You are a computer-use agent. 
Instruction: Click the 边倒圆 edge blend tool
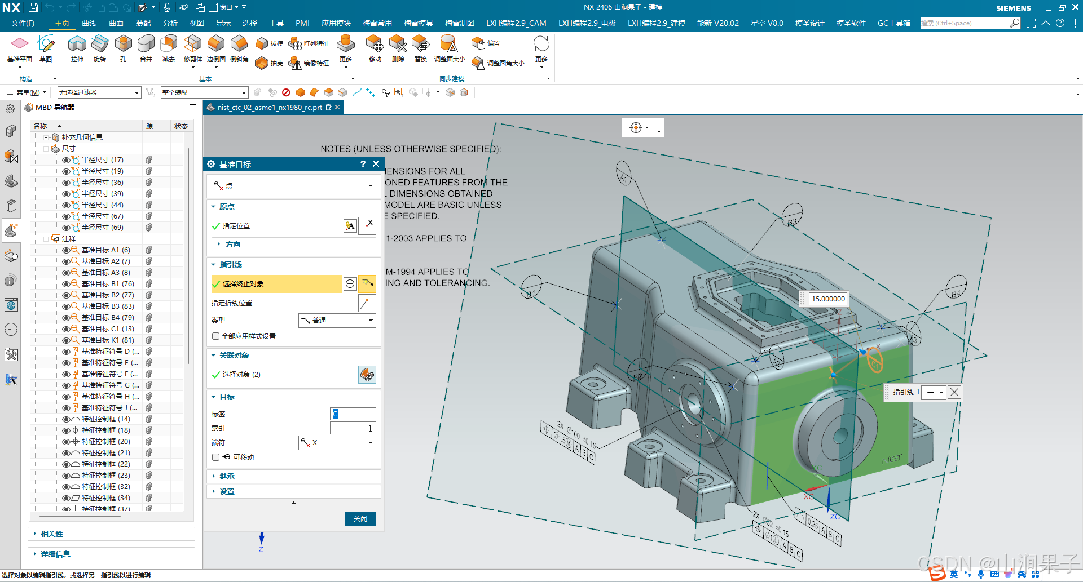tap(216, 48)
